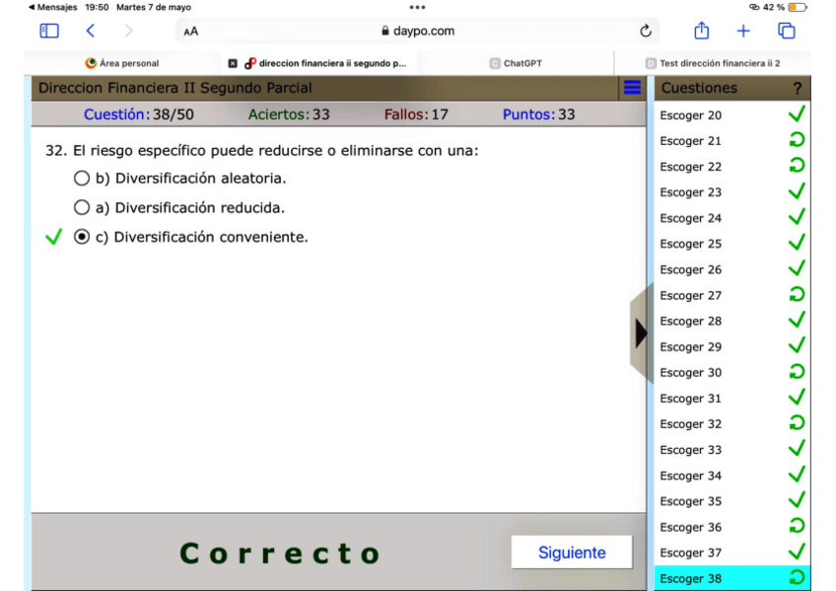
Task: Switch to the Área personal tab
Action: coord(122,63)
